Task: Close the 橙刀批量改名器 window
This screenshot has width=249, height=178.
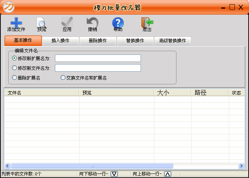Action: coord(241,7)
